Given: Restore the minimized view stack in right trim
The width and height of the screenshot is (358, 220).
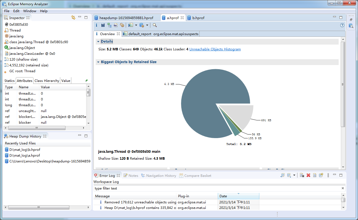Looking at the screenshot, I should (x=351, y=20).
